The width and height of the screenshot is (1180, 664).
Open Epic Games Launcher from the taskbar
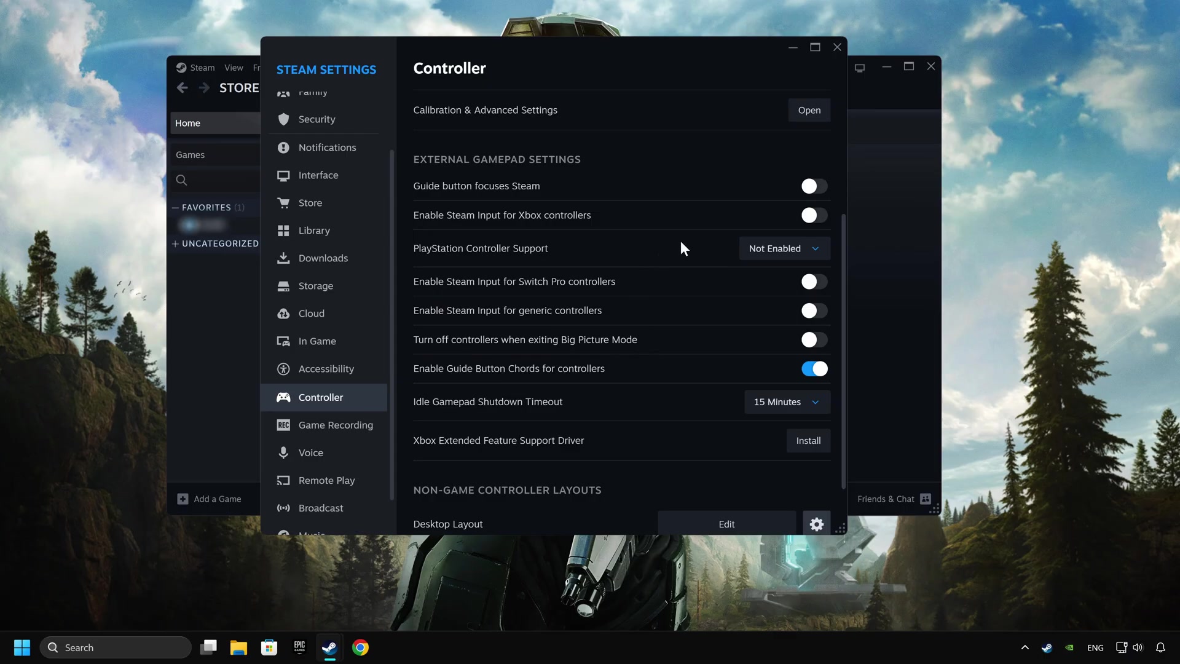click(x=299, y=647)
